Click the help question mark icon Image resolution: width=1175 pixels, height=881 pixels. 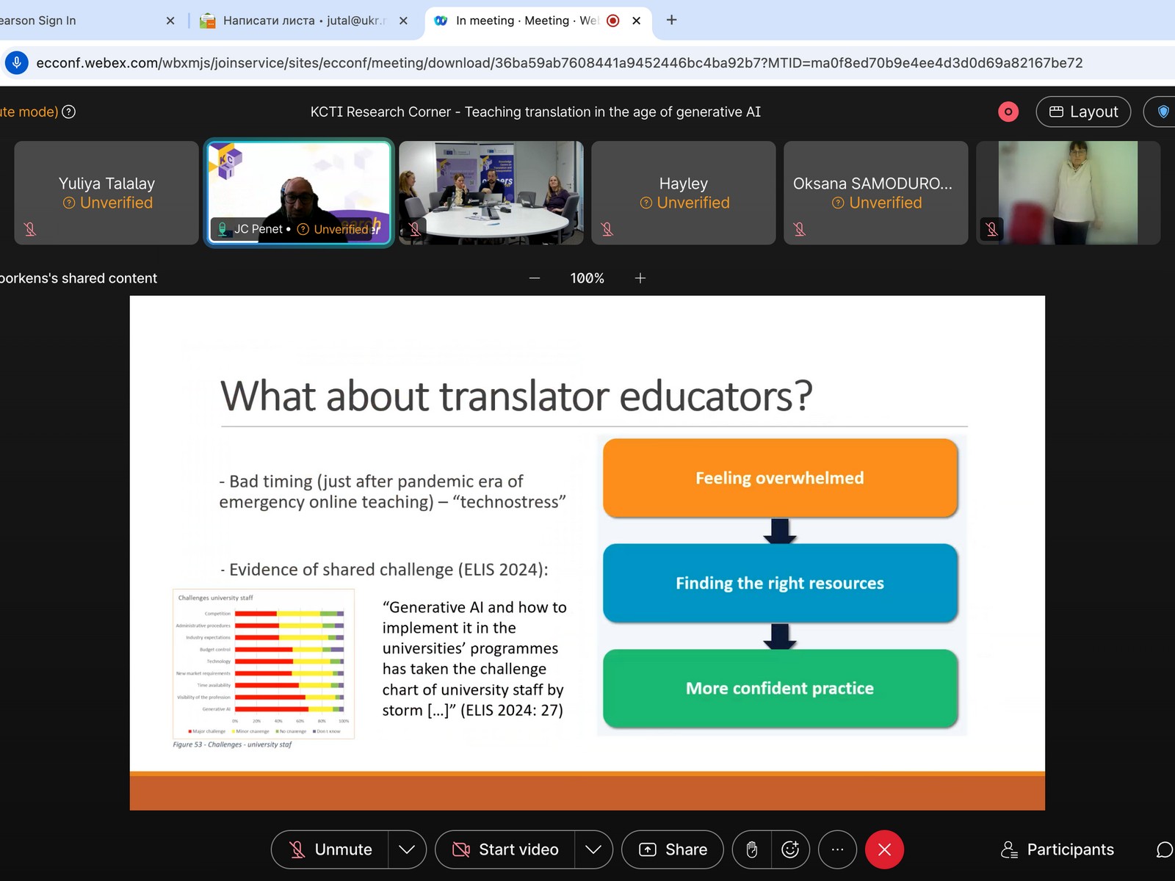click(69, 112)
